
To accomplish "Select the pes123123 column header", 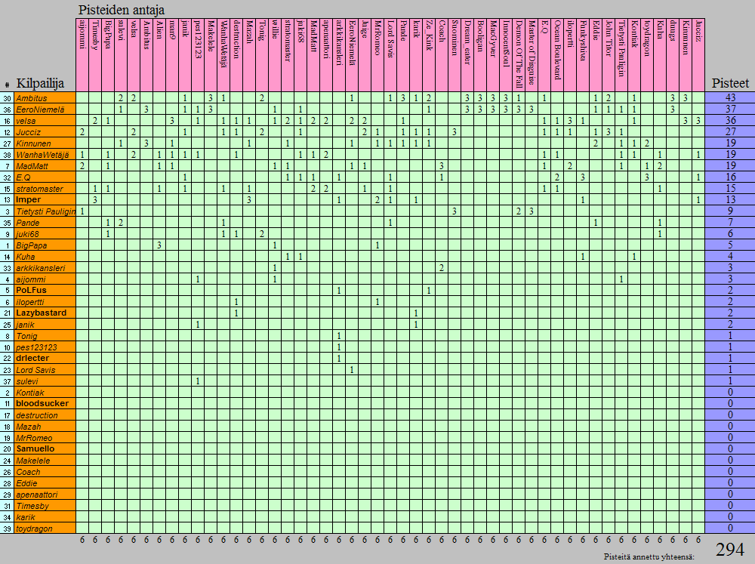I will [198, 55].
